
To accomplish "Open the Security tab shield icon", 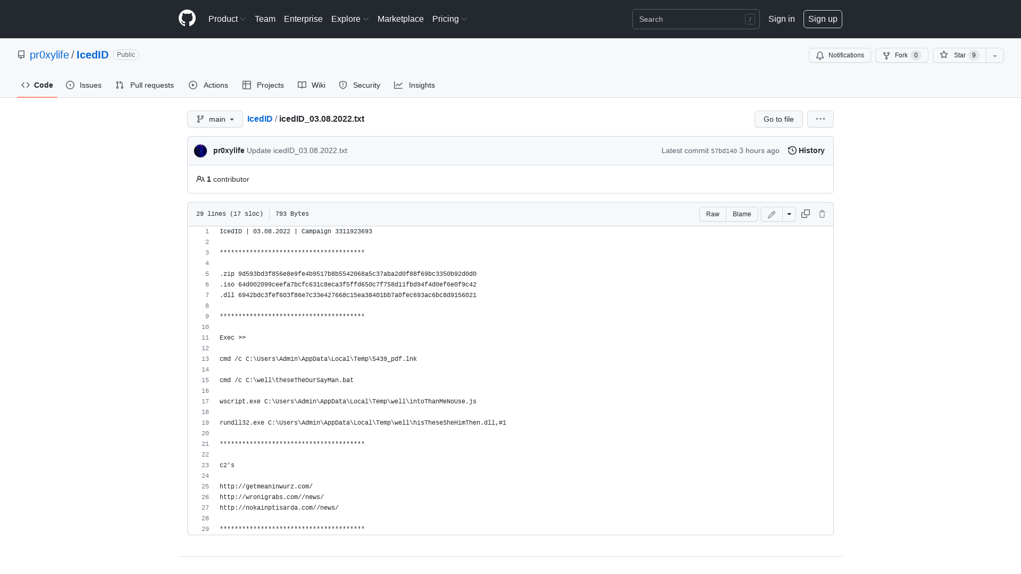I will (359, 85).
